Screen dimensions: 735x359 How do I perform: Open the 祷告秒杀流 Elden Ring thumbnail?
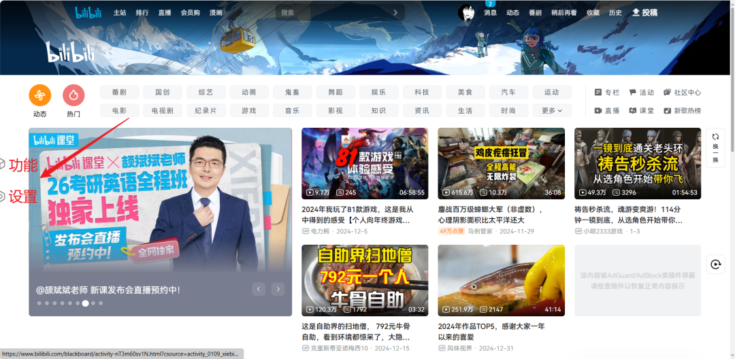(638, 163)
